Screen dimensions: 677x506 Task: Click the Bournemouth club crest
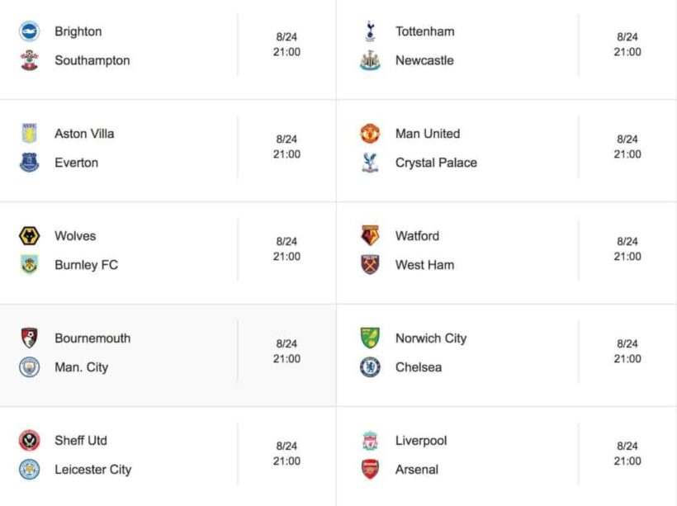[29, 338]
